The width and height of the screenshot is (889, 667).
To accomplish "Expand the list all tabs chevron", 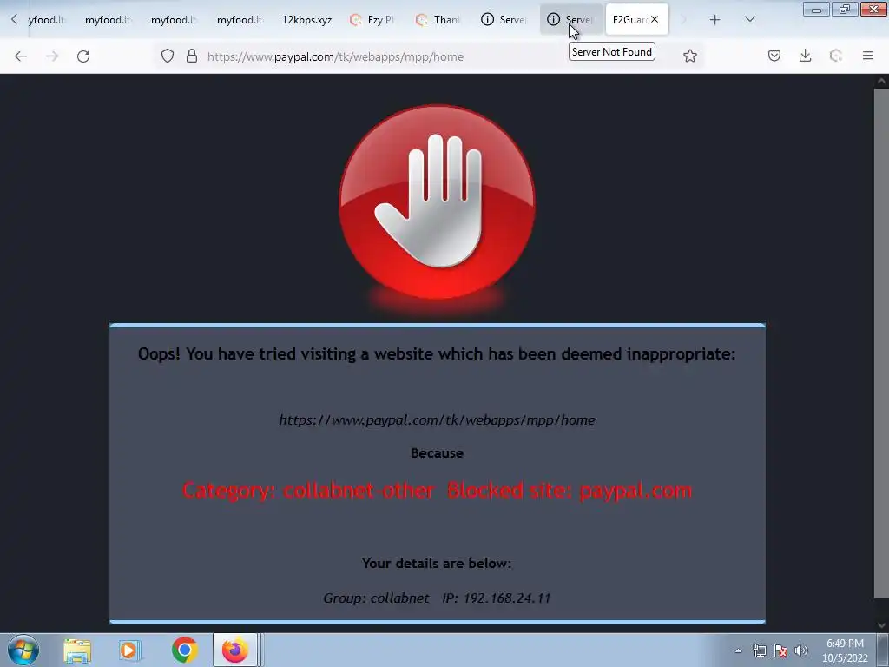I will 749,19.
